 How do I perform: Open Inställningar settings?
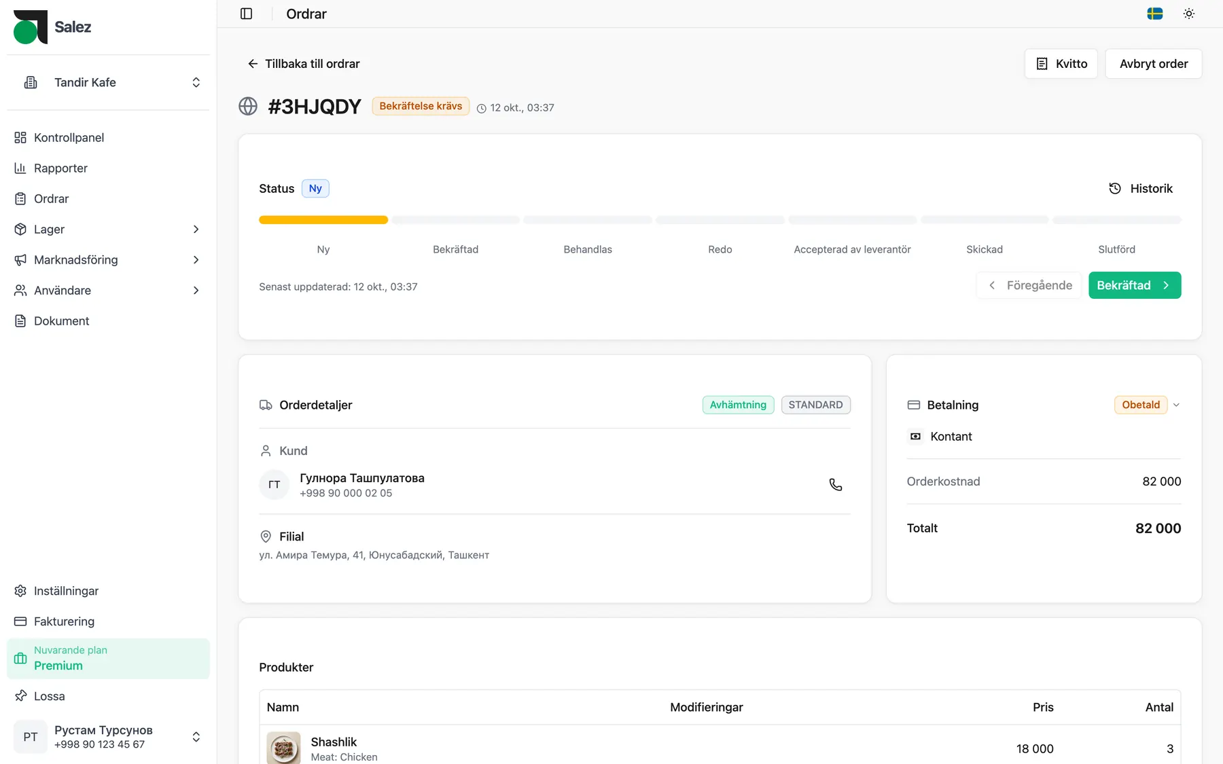click(x=108, y=591)
